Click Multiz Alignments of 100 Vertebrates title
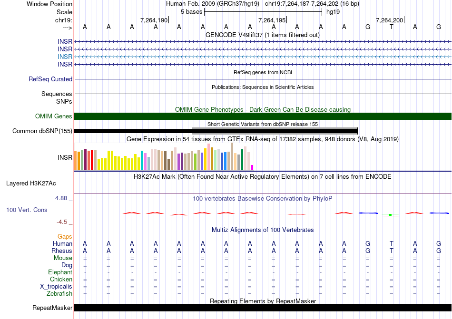 (263, 230)
